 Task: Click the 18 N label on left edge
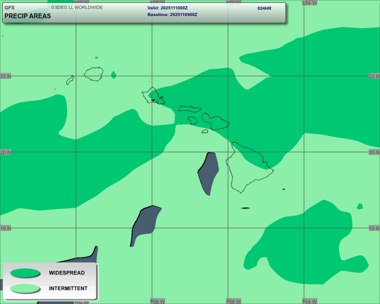tap(5, 228)
